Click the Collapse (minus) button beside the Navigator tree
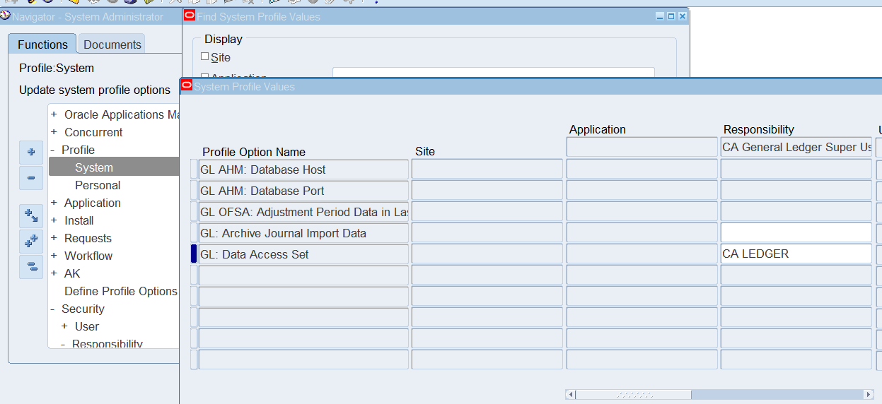This screenshot has height=404, width=882. [x=31, y=178]
